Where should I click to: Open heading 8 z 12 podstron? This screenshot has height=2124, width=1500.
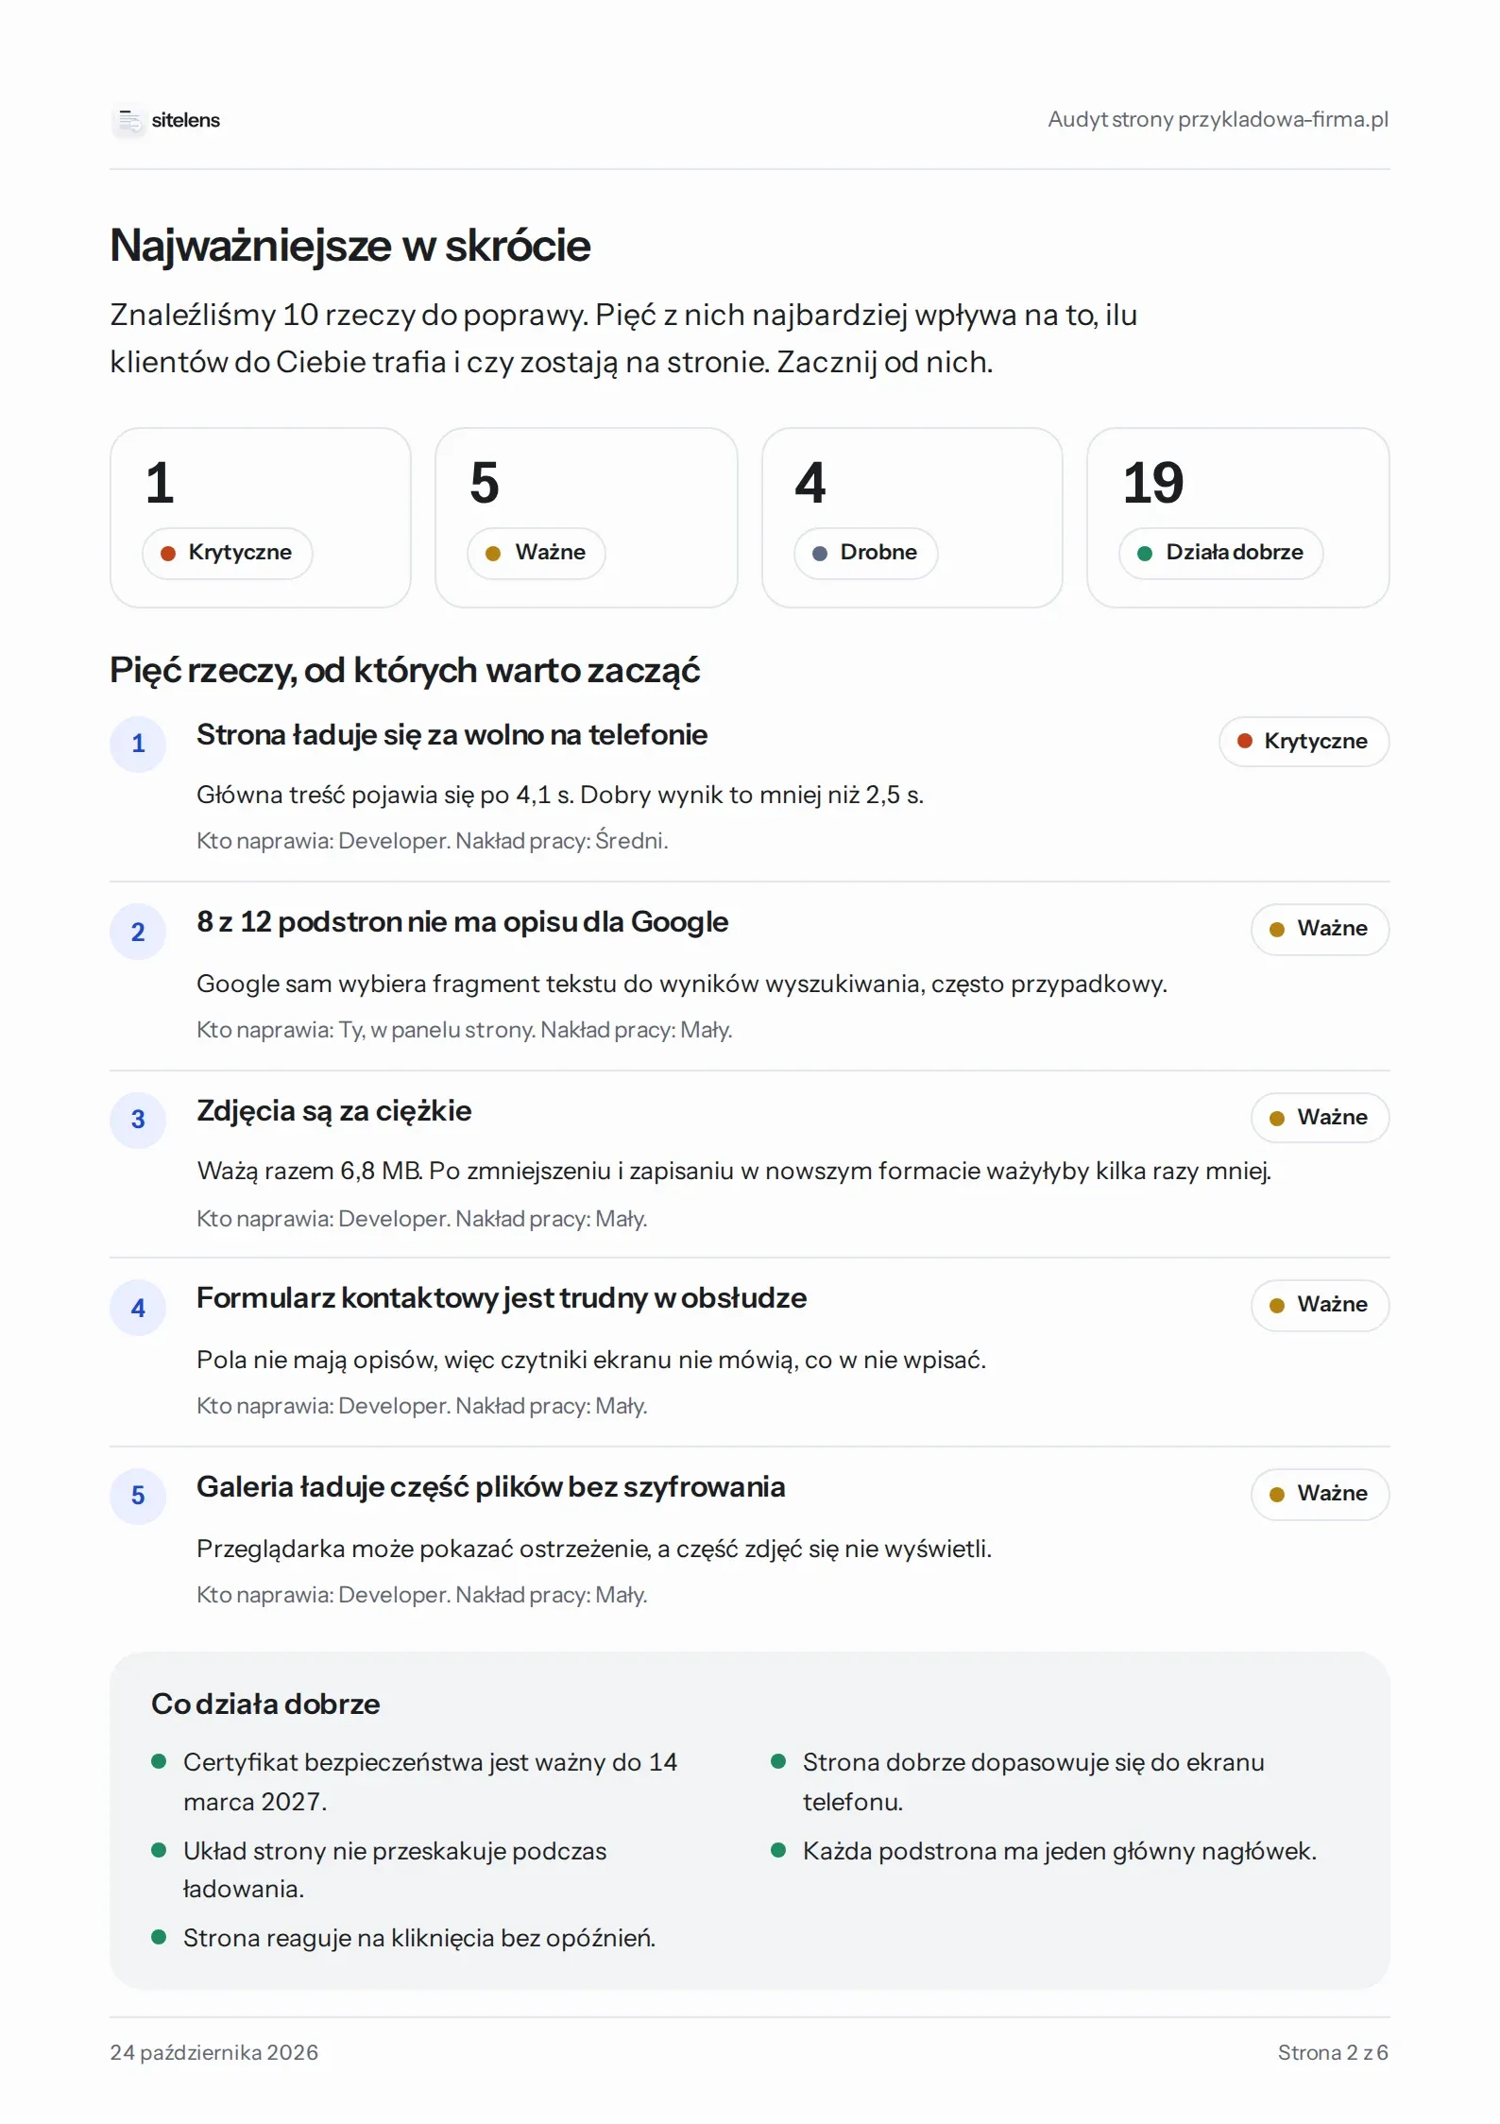(462, 922)
